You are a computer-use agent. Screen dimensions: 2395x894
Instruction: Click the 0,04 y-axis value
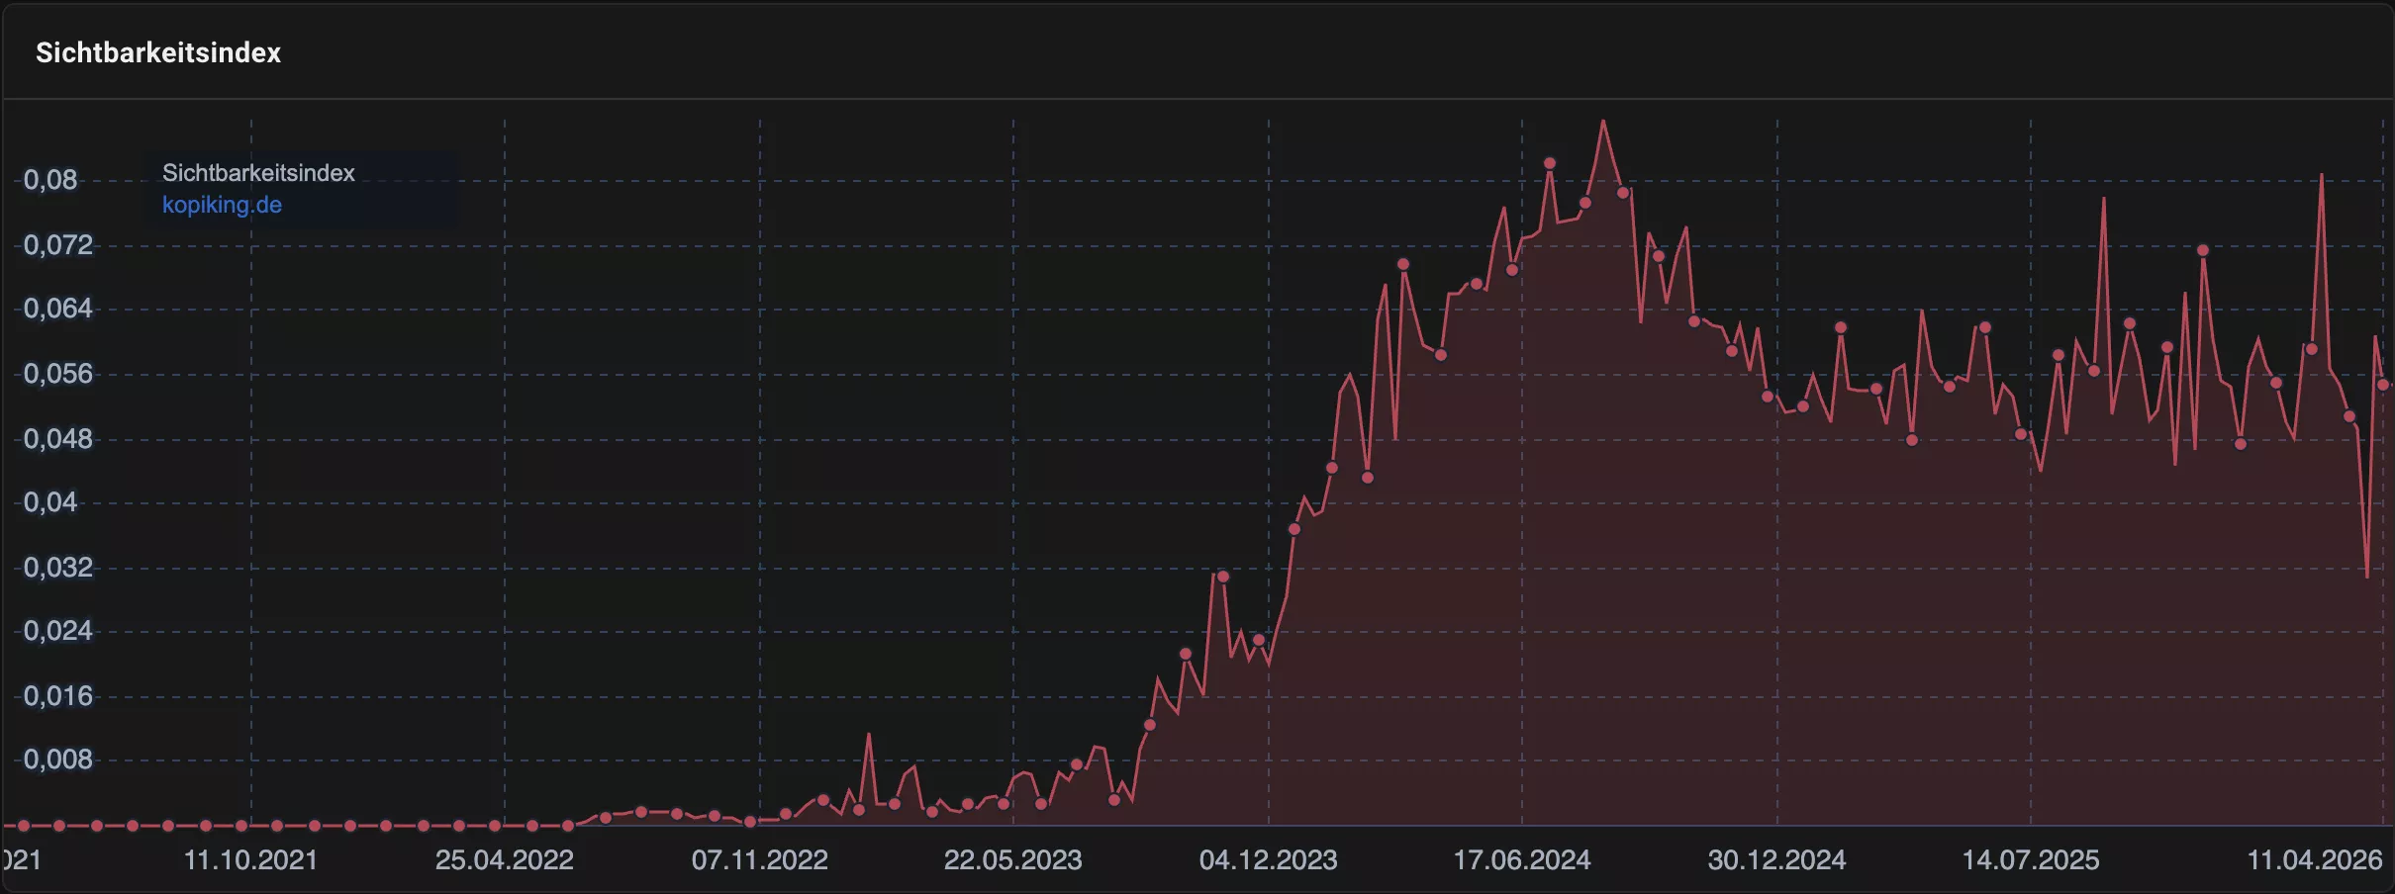pos(50,502)
